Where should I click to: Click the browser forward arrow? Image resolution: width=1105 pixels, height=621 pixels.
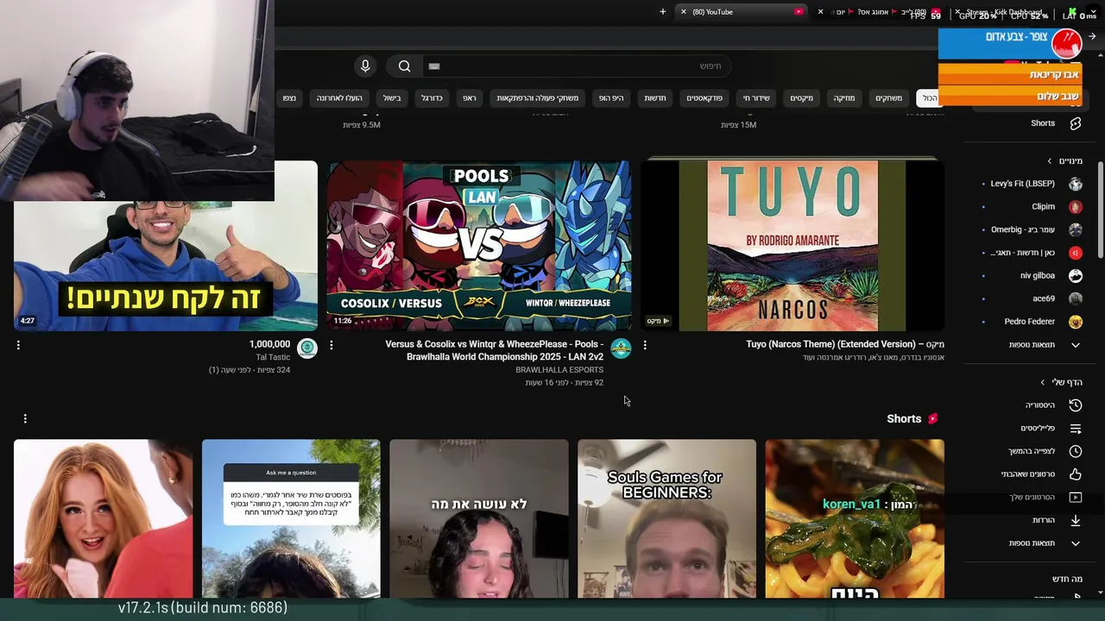coord(1092,36)
